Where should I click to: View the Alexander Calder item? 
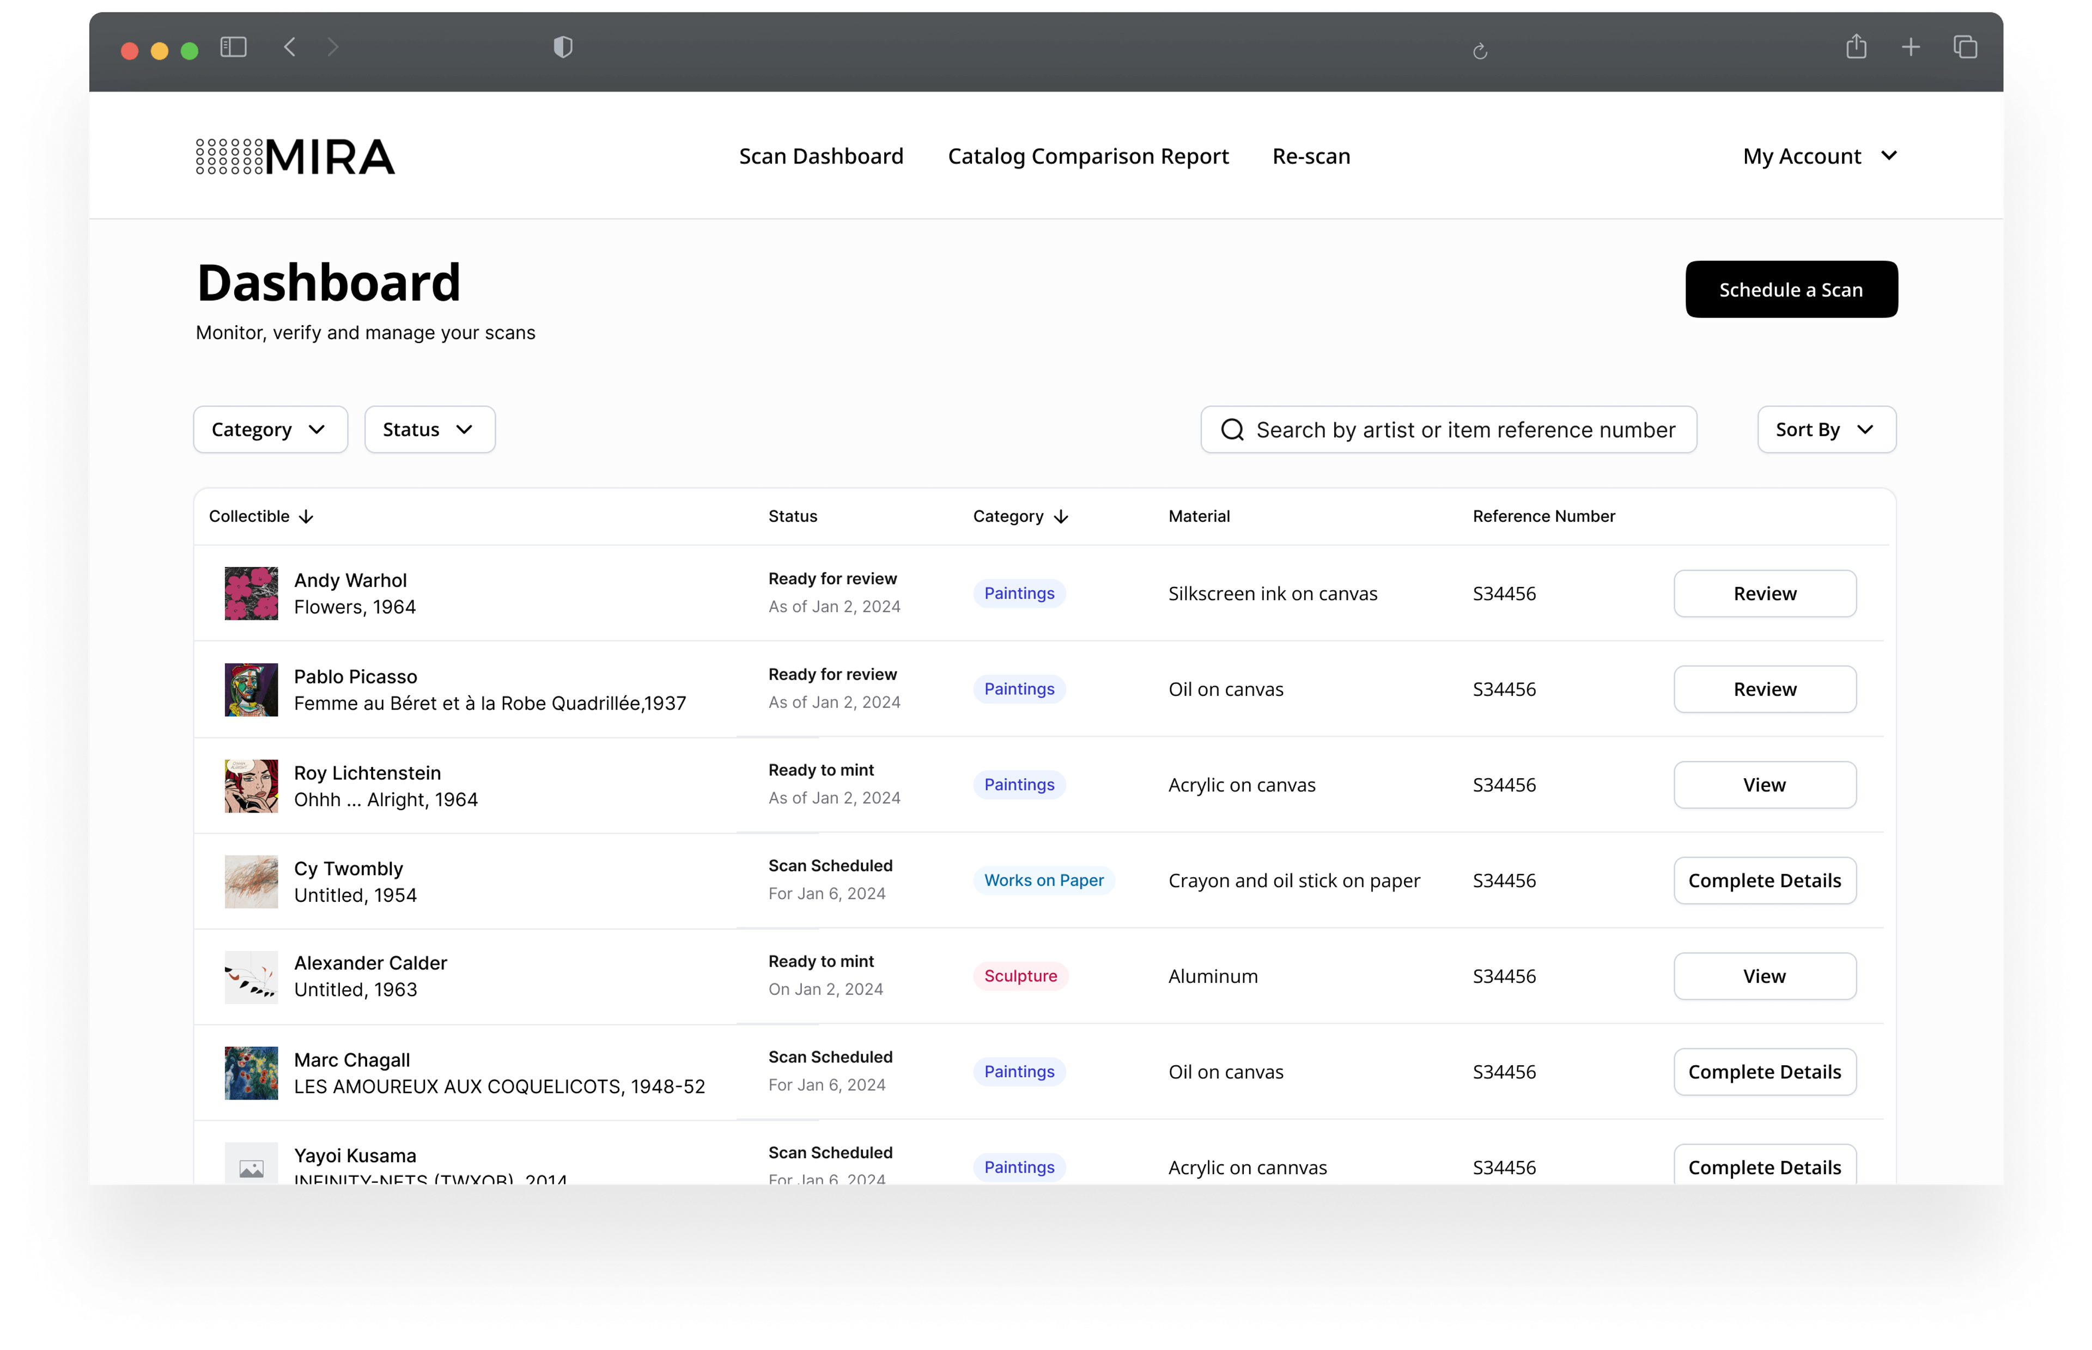click(x=1764, y=976)
